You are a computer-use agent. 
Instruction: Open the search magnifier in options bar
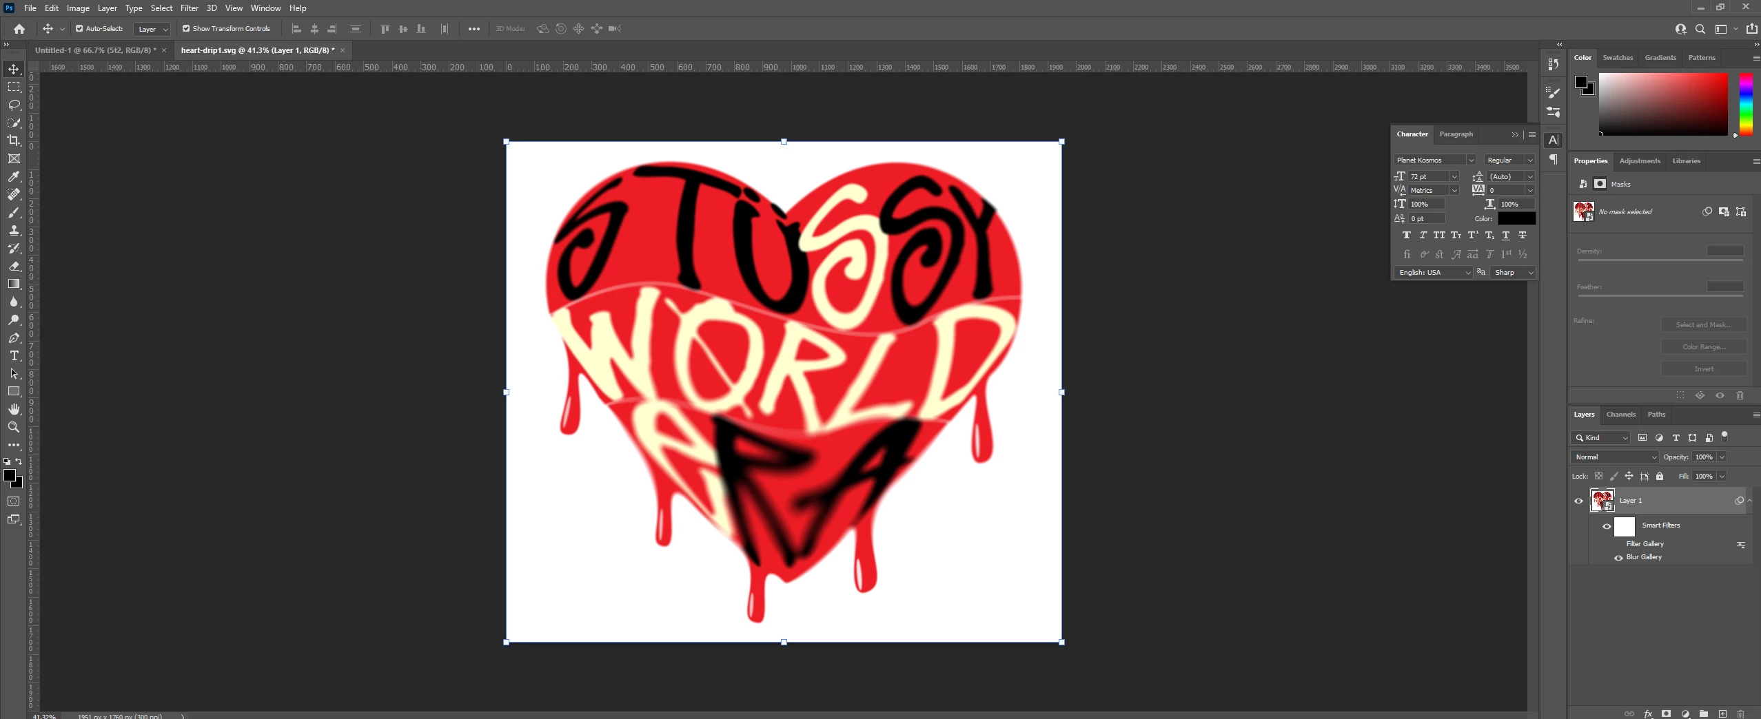point(1700,29)
